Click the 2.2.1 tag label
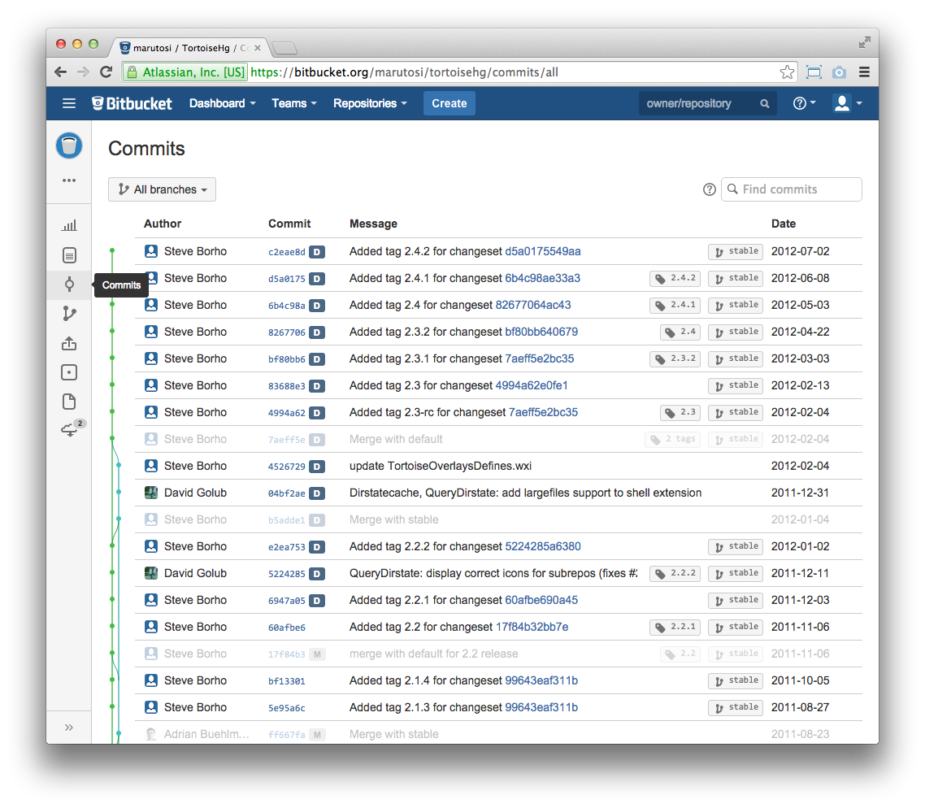 [675, 627]
